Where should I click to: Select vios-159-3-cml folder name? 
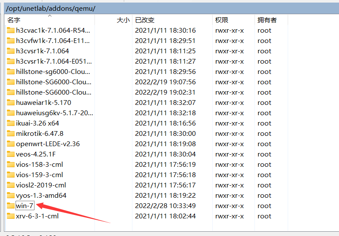(x=39, y=175)
